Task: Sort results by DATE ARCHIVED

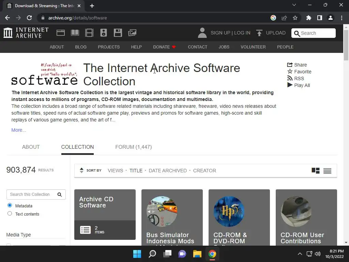Action: 168,171
